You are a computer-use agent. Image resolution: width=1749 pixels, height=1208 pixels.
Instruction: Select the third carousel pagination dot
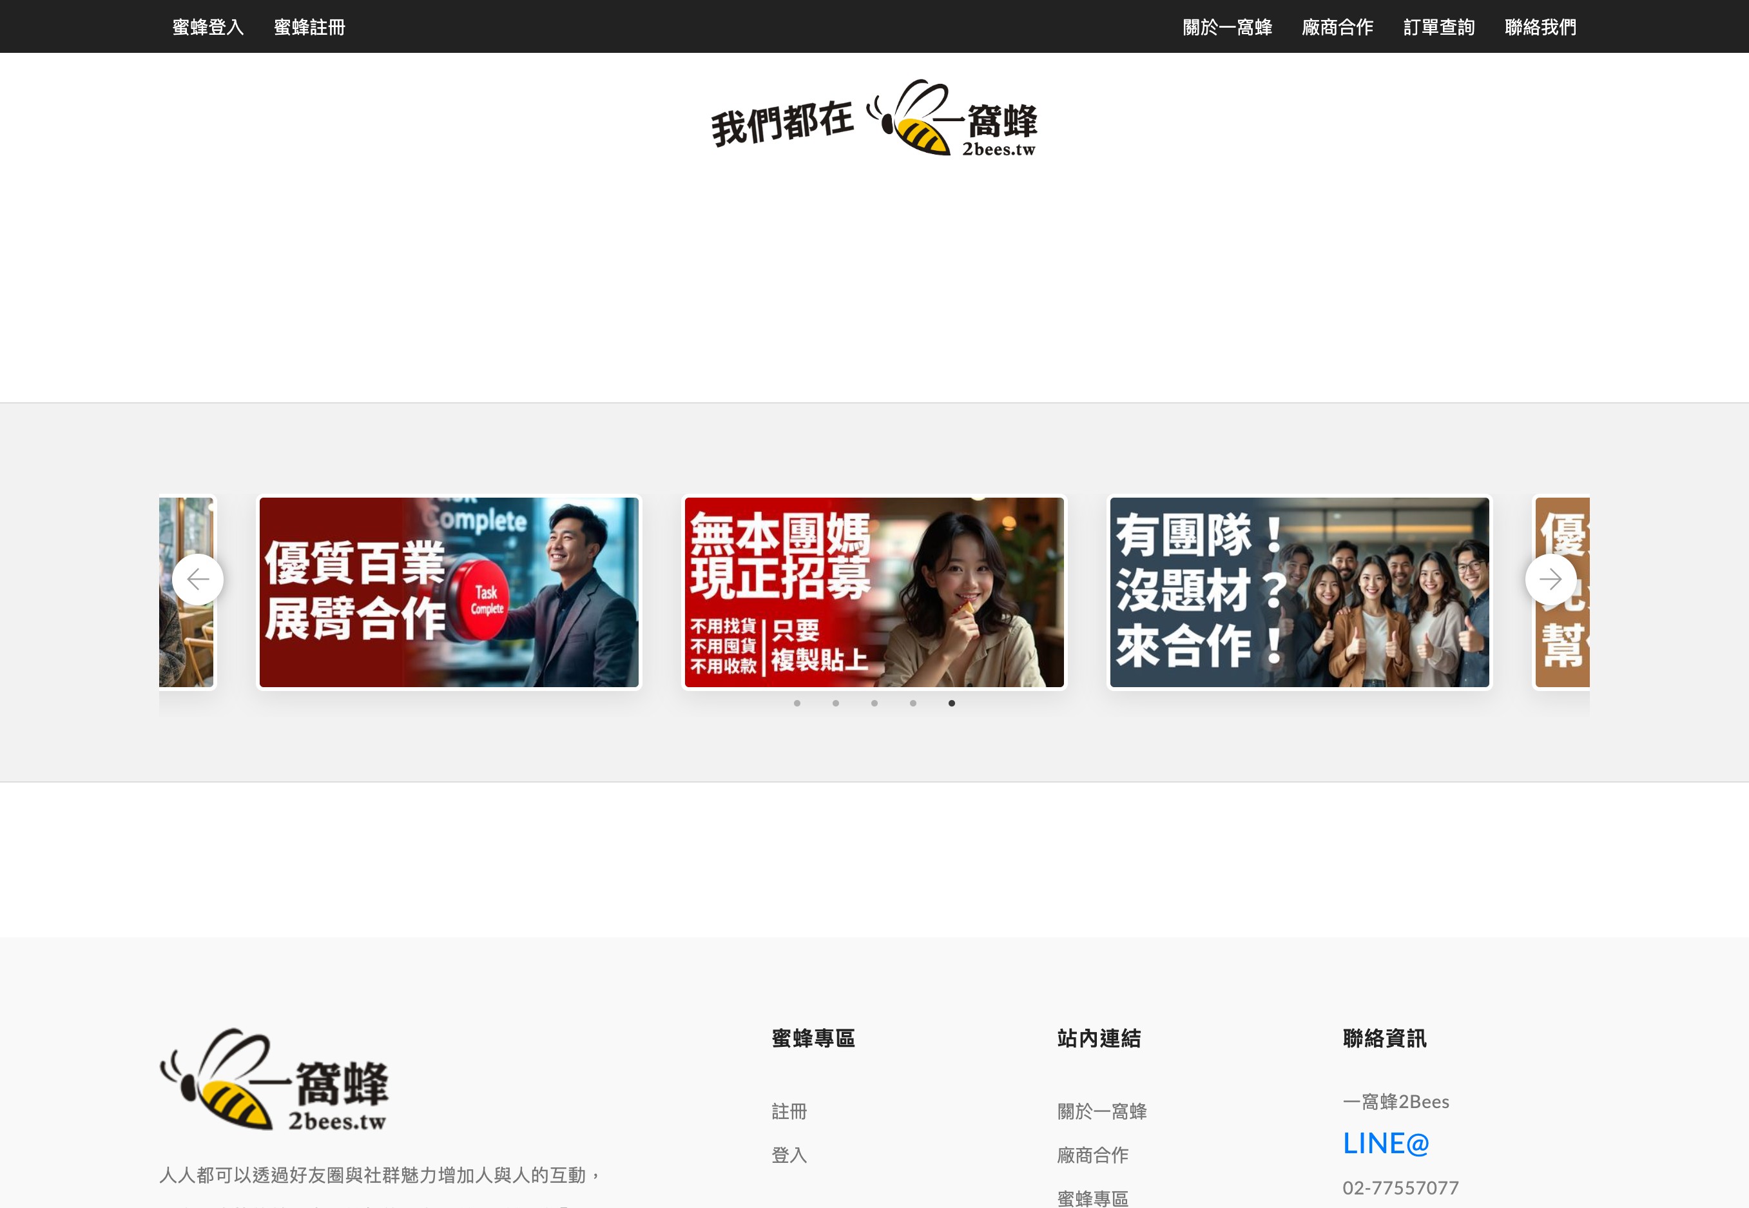coord(874,703)
